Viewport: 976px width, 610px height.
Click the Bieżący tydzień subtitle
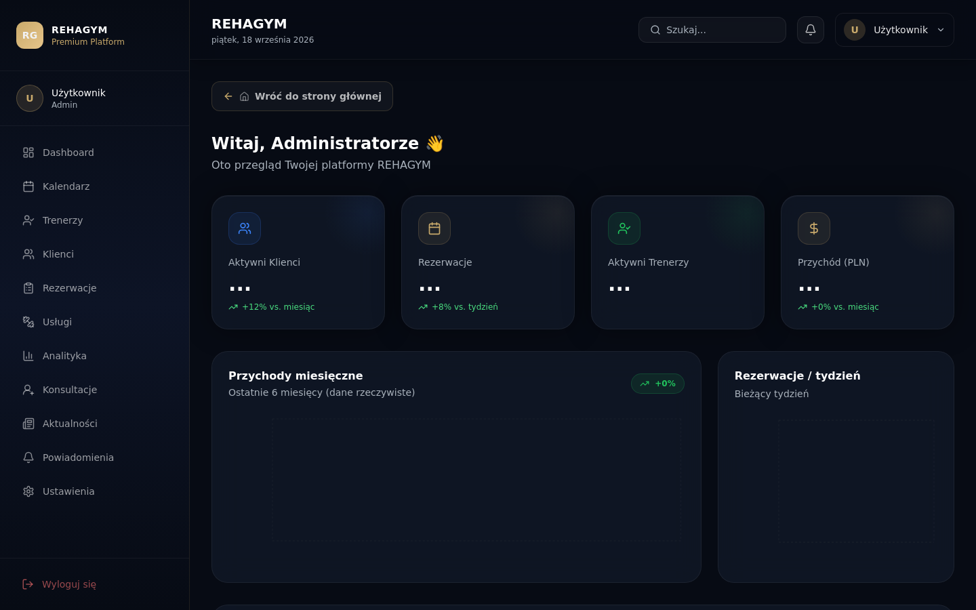pyautogui.click(x=771, y=394)
